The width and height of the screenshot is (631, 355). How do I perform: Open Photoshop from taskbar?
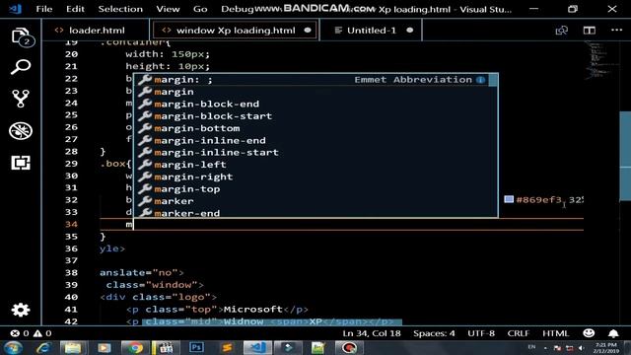196,347
